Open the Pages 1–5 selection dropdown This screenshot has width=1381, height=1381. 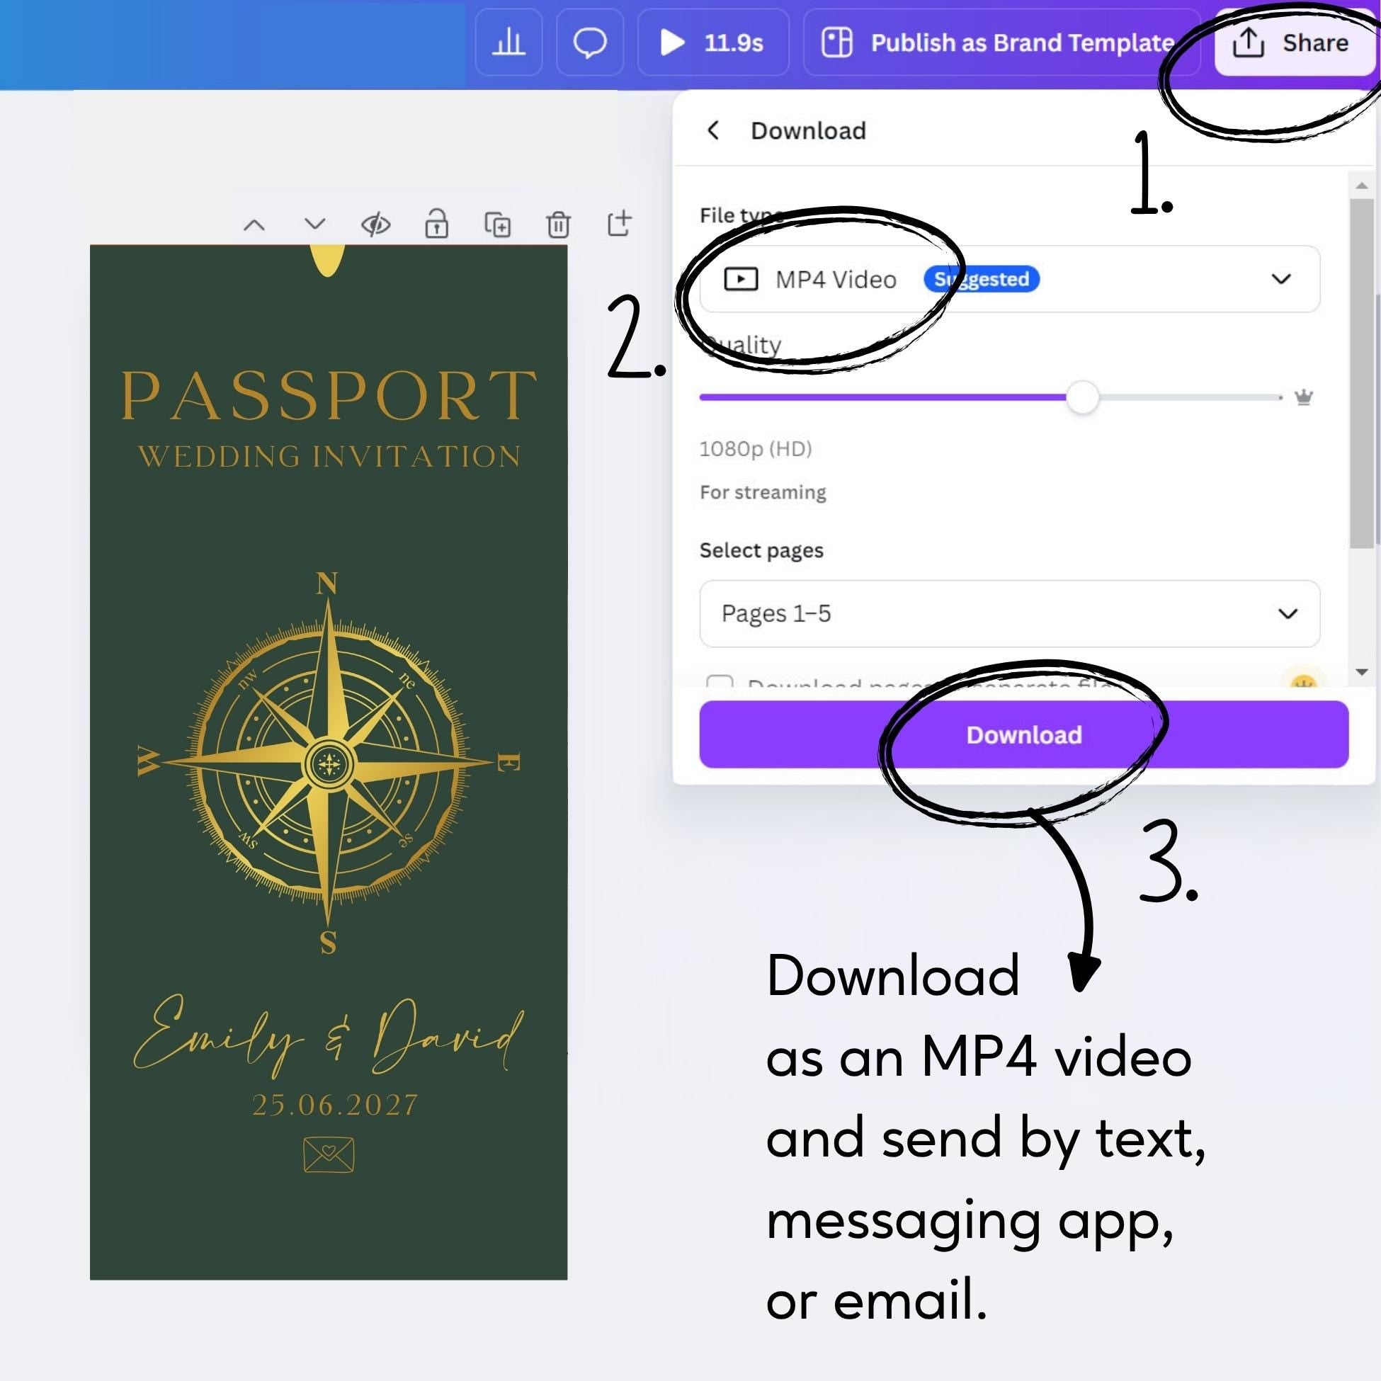[1008, 613]
